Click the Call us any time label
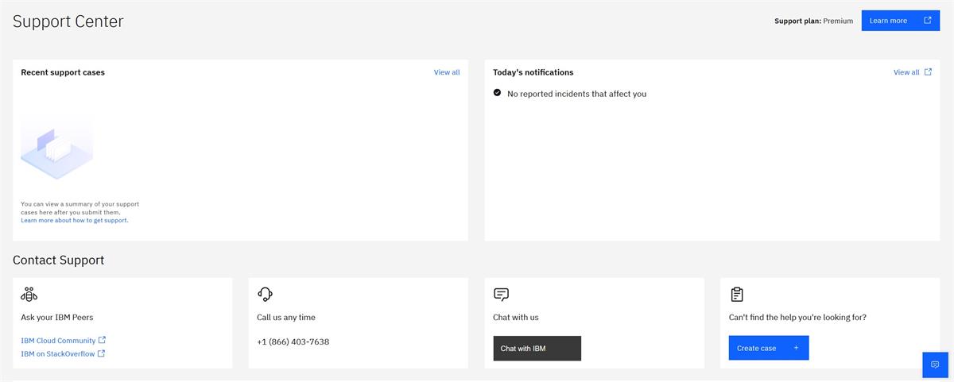Viewport: 954px width, 382px height. pyautogui.click(x=286, y=318)
